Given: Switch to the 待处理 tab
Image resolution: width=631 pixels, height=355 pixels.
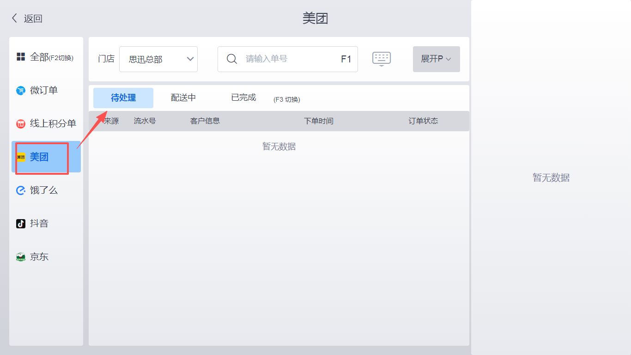Looking at the screenshot, I should point(123,98).
